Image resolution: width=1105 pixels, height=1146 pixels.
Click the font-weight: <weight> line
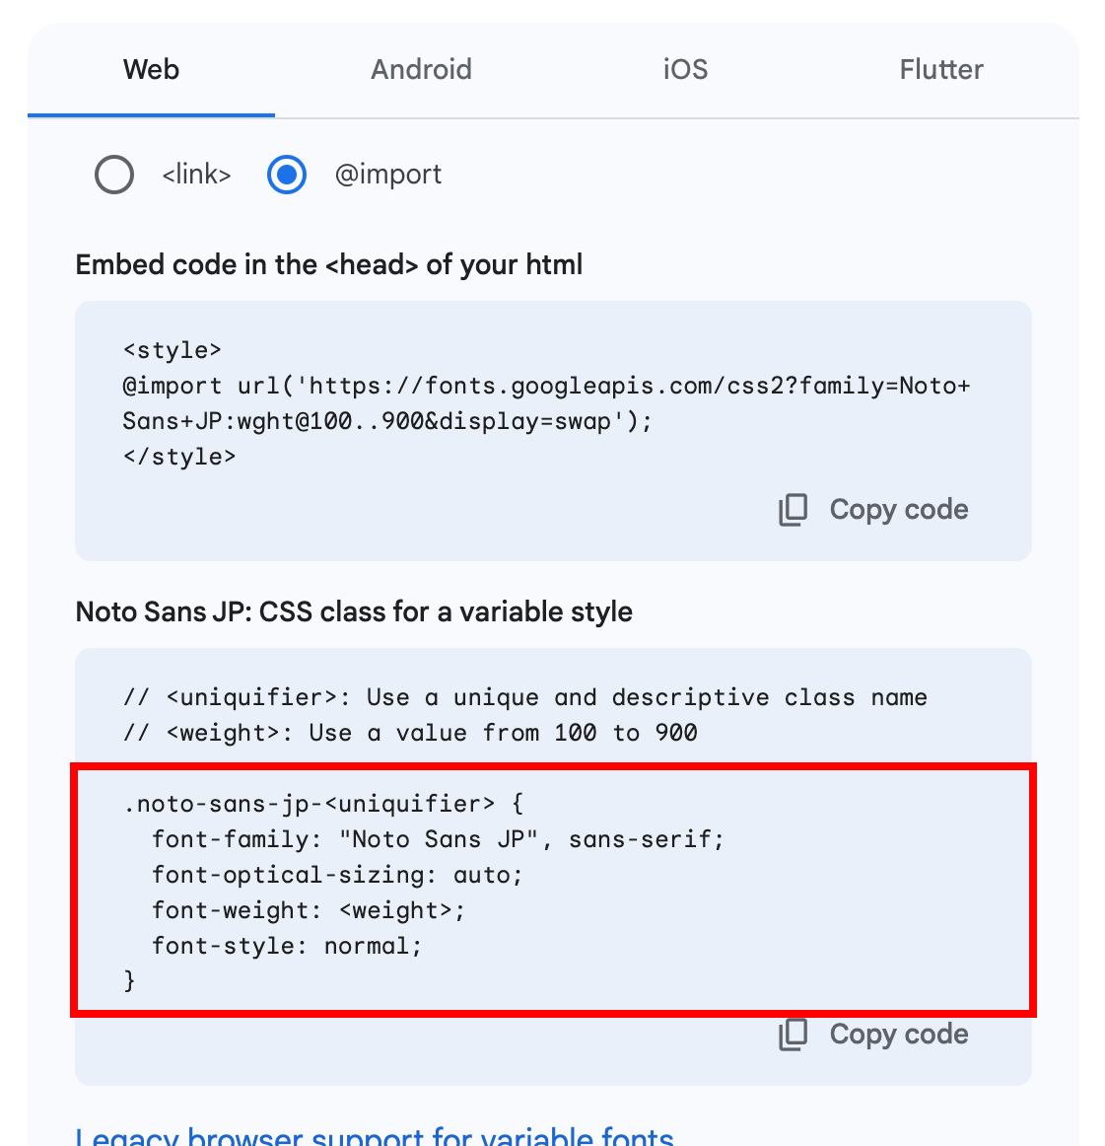309,910
